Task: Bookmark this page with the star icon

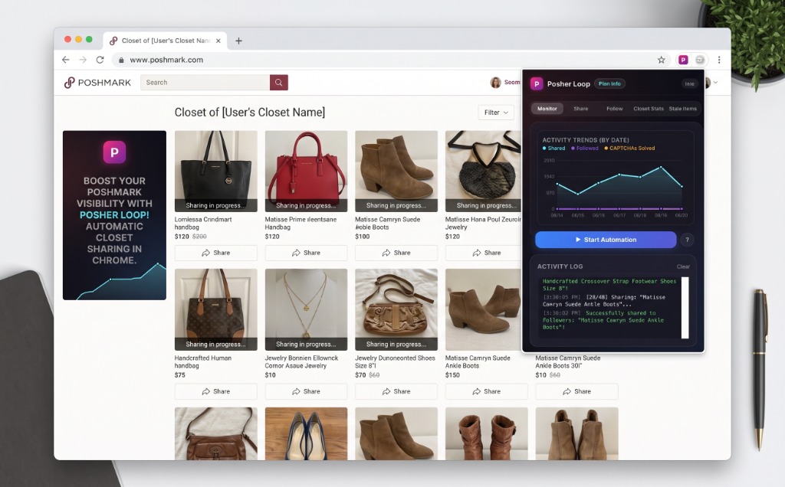Action: (662, 60)
